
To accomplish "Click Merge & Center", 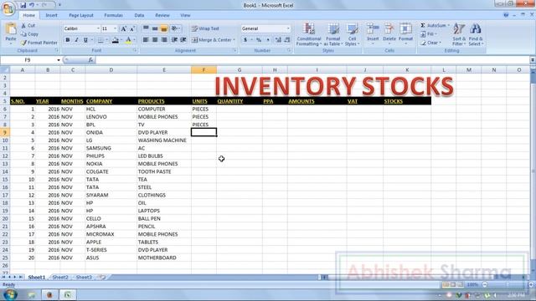I will click(211, 40).
